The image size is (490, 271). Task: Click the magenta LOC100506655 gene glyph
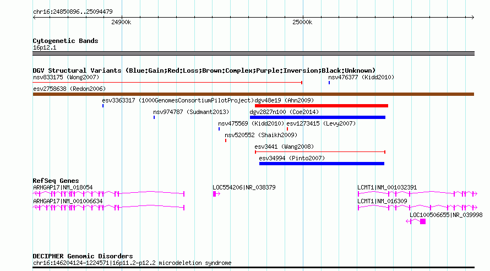(416, 221)
